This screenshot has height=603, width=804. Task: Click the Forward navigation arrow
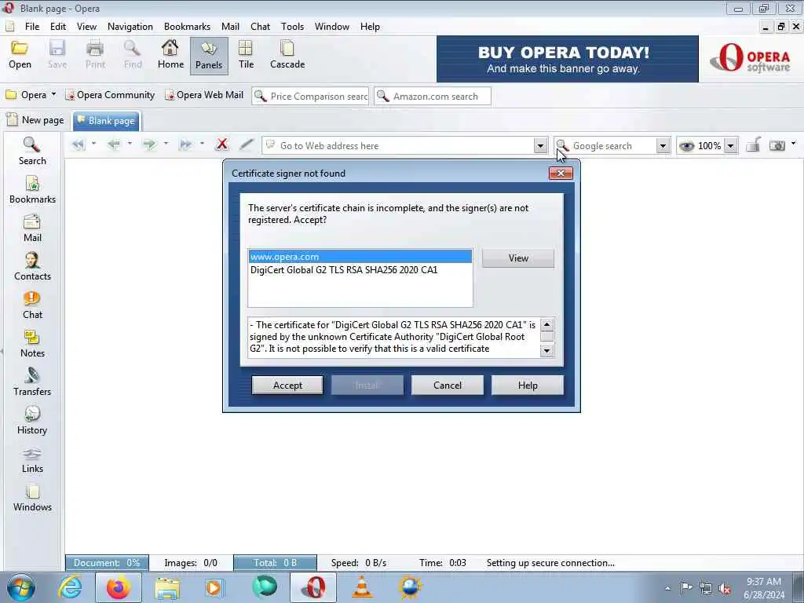point(150,145)
